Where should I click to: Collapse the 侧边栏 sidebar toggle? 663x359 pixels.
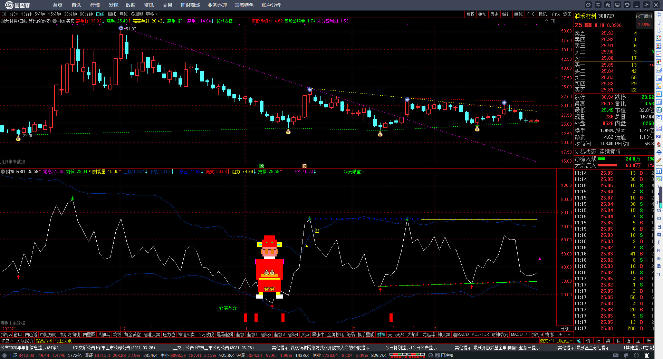click(x=565, y=341)
